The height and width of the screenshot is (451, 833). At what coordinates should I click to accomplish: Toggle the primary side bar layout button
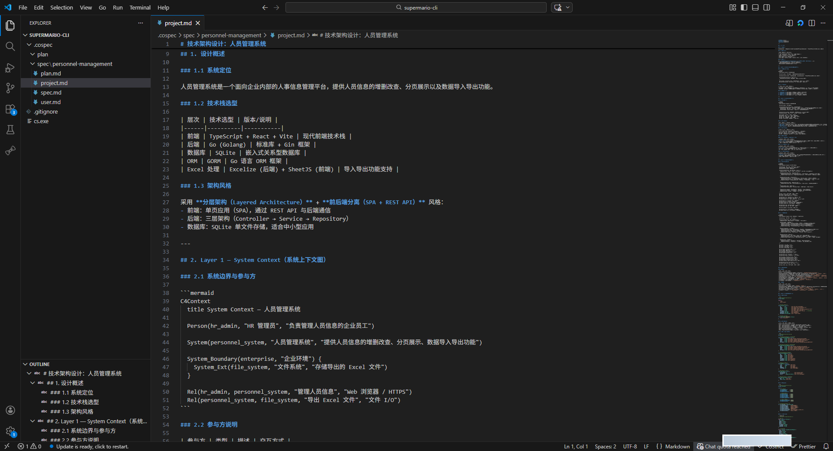click(x=744, y=7)
